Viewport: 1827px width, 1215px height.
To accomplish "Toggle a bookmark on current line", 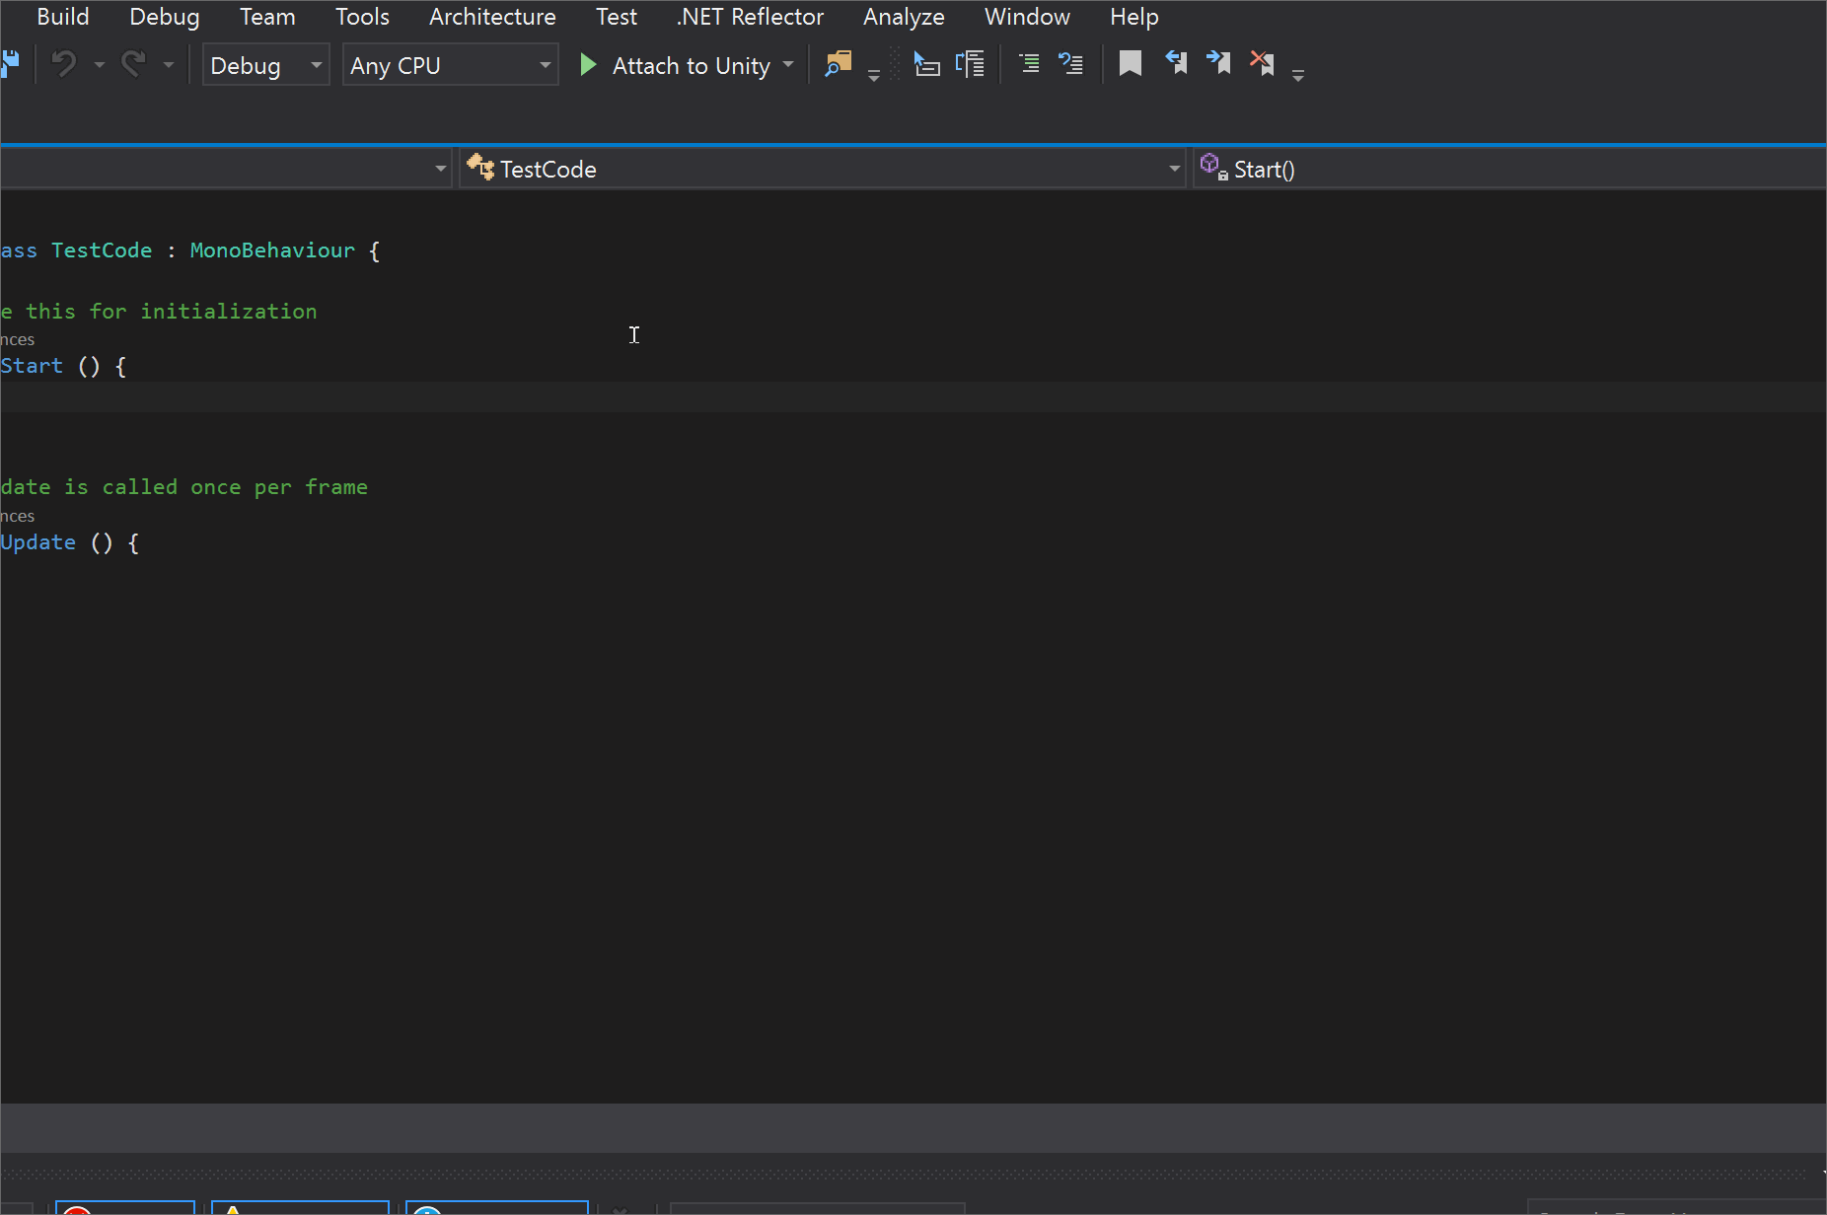I will tap(1130, 63).
